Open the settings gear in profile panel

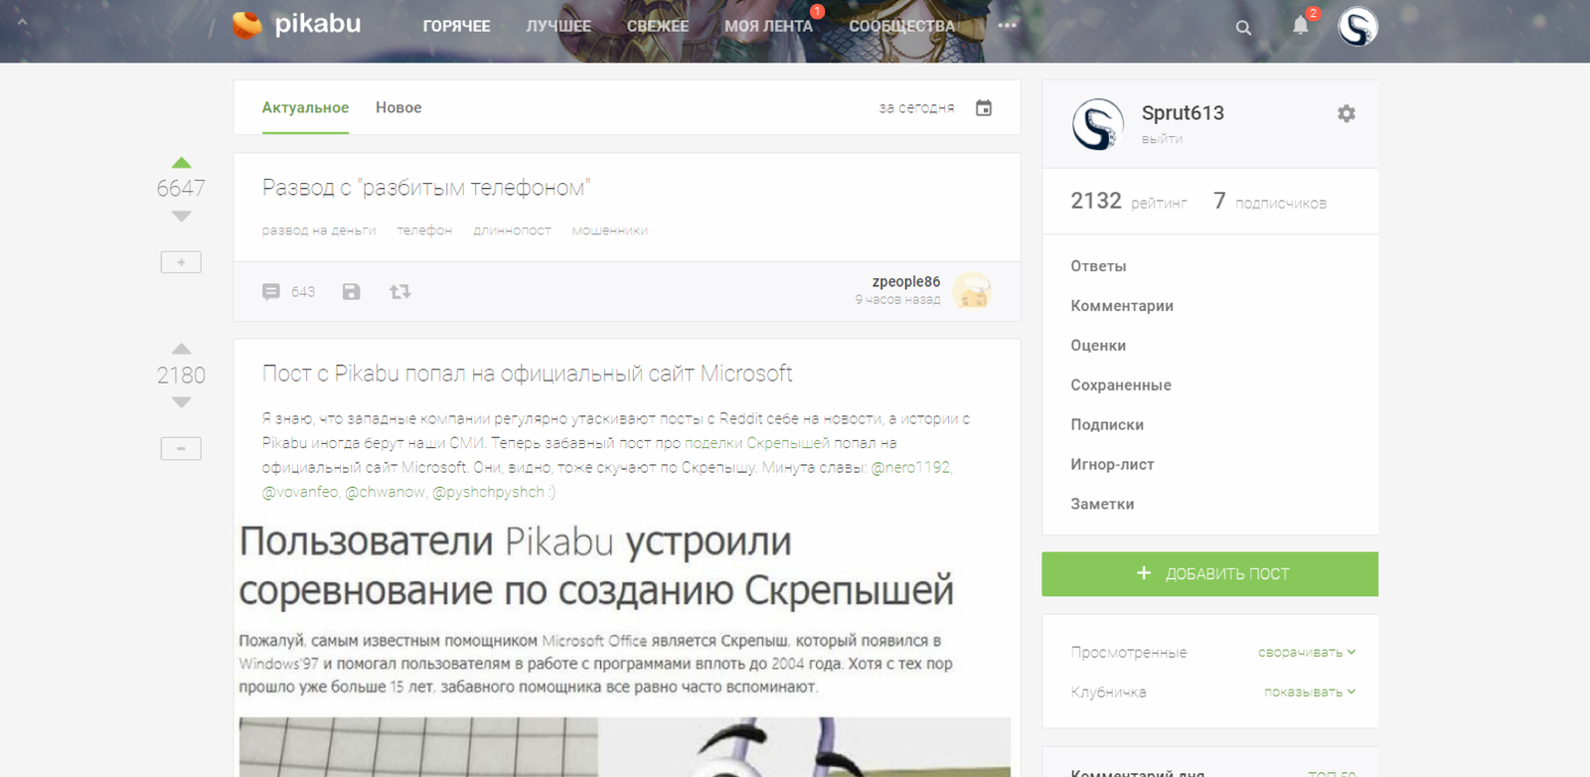[1347, 113]
